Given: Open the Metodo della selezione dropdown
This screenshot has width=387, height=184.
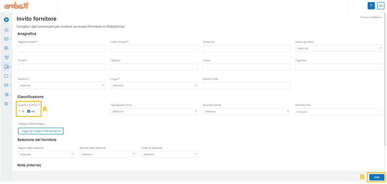Looking at the screenshot, I should pos(108,154).
